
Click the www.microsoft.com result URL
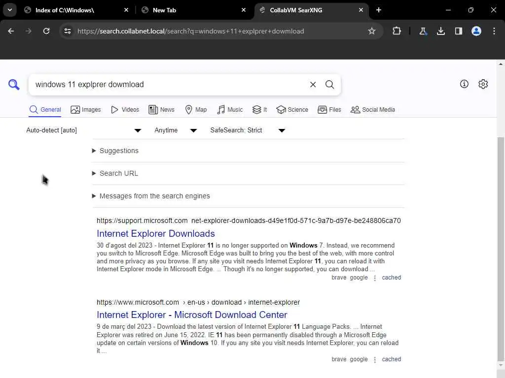point(198,302)
